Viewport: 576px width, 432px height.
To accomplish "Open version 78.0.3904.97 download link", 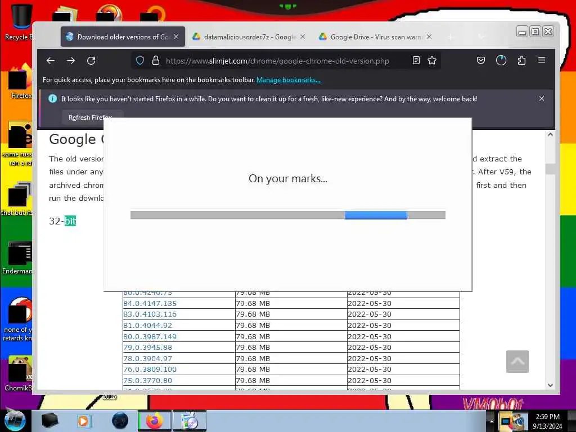I will click(148, 358).
